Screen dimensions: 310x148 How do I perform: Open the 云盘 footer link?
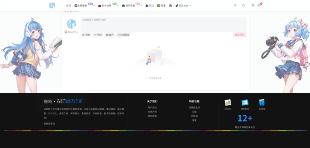click(195, 112)
